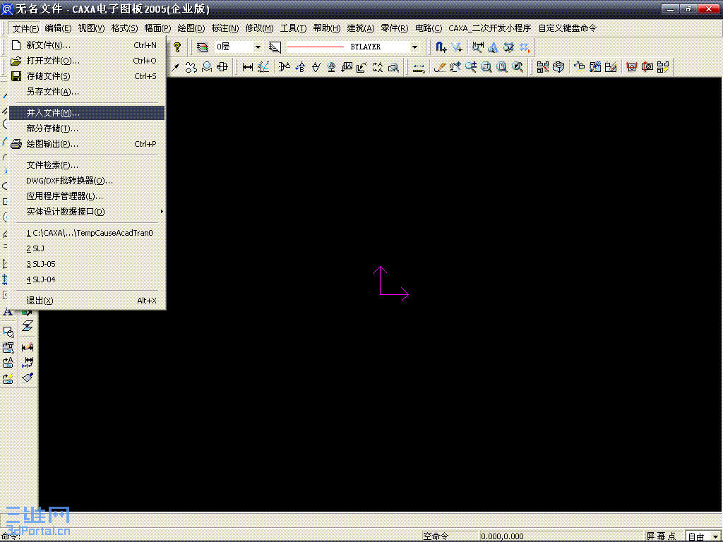Click the dynamic zoom plus-minus icon
The width and height of the screenshot is (723, 542).
(471, 67)
